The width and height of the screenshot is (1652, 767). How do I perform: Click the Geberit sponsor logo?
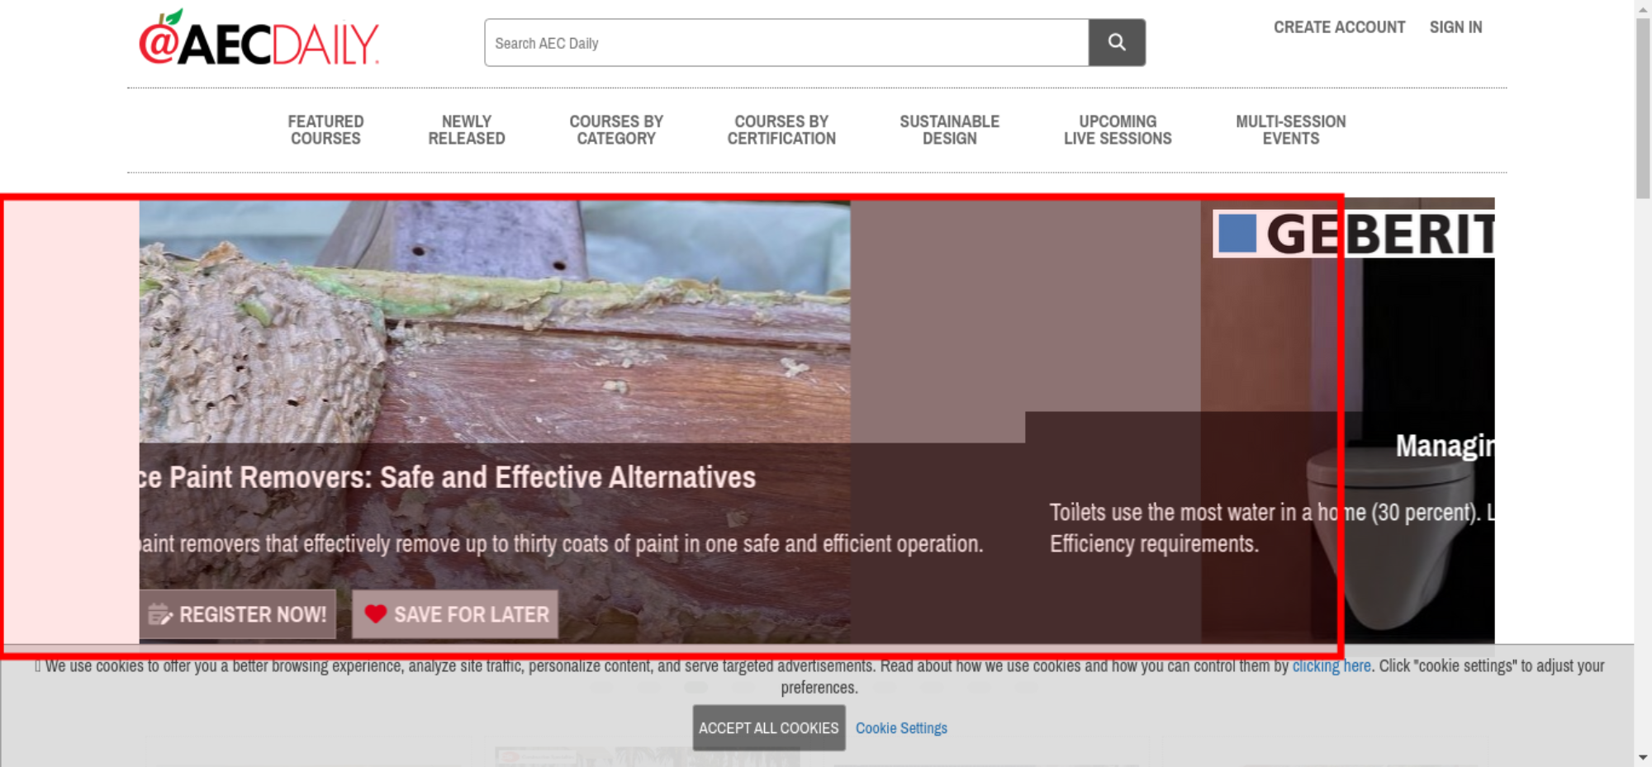pyautogui.click(x=1355, y=234)
